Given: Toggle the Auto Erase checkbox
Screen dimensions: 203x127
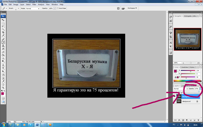Looking at the screenshot, I should [58, 8].
